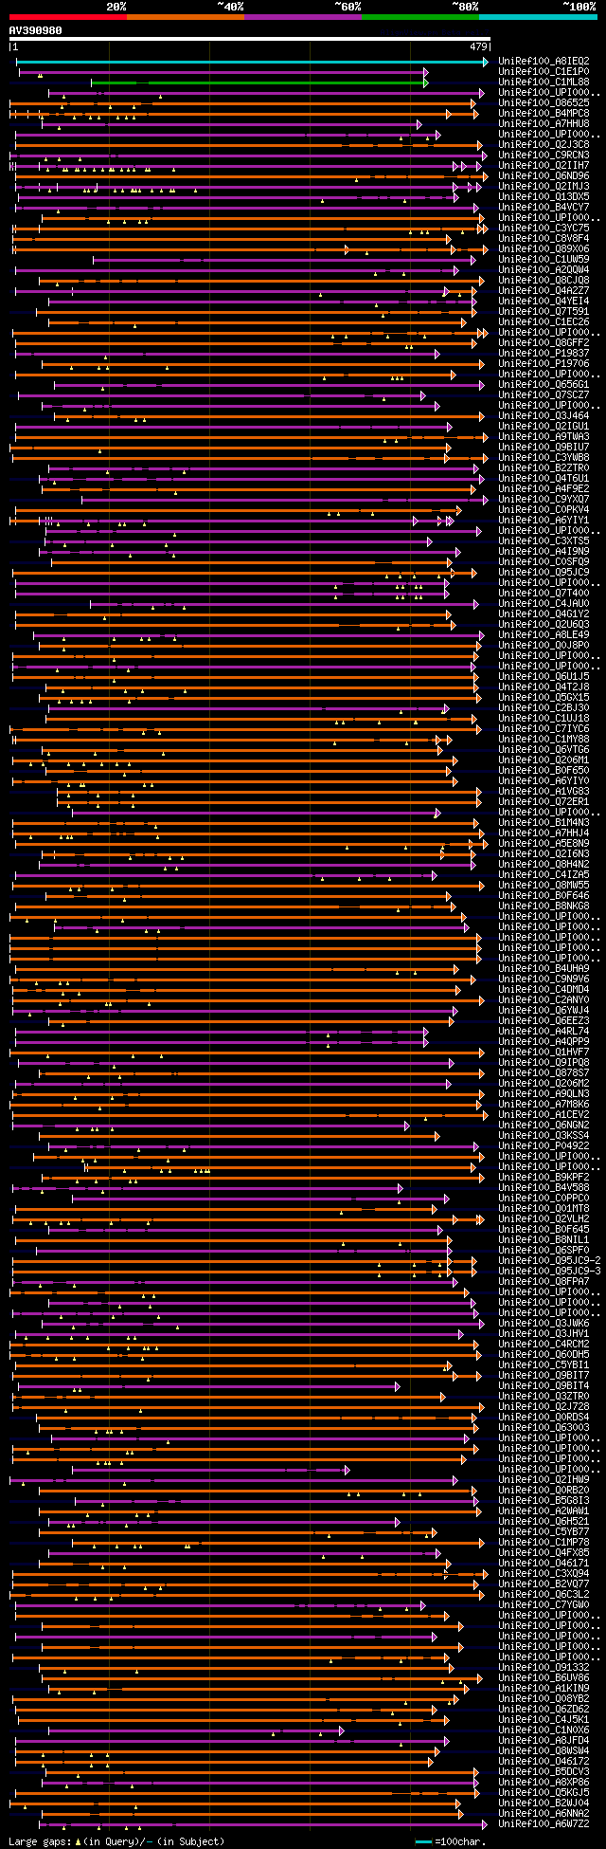The width and height of the screenshot is (606, 1849).
Task: Select the UniRef100_B8NKG8 label
Action: tap(544, 906)
